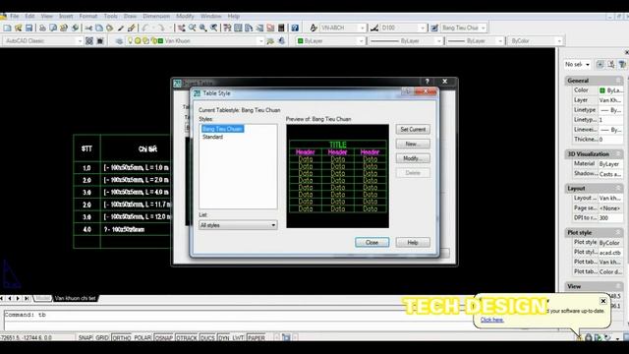Toggle LWT lineweight display in status bar

click(238, 338)
